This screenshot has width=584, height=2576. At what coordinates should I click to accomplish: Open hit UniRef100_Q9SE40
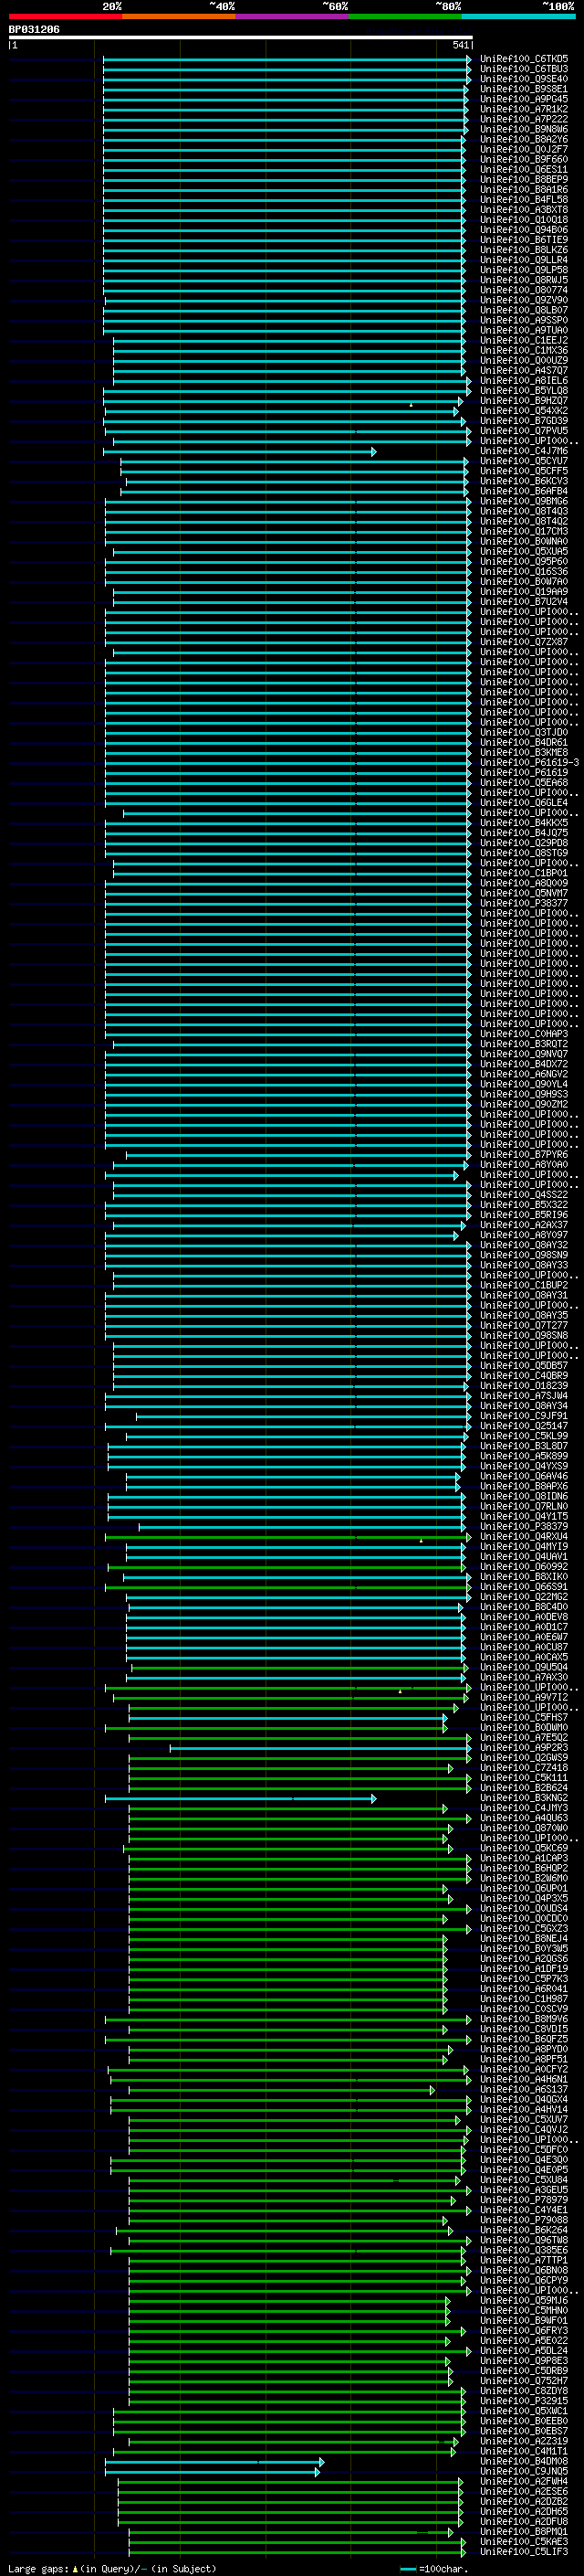pyautogui.click(x=524, y=80)
